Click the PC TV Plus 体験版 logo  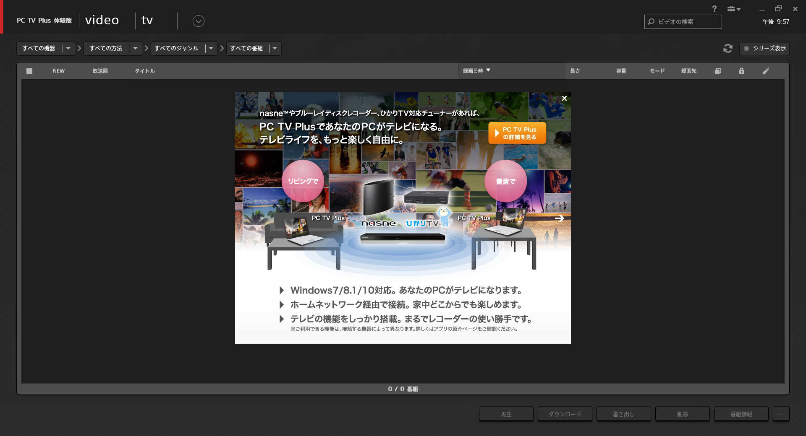44,21
